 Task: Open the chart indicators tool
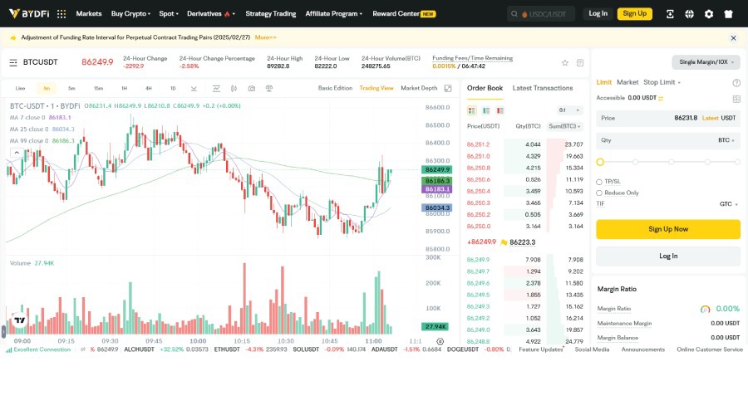(x=216, y=88)
